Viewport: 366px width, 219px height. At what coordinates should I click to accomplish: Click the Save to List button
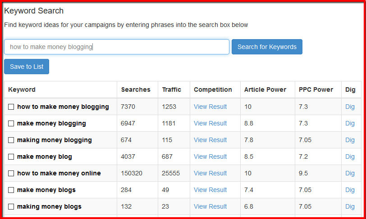27,67
